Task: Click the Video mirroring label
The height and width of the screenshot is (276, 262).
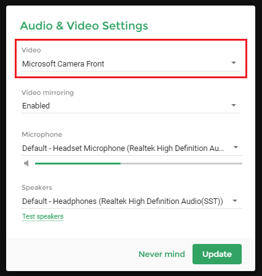Action: pyautogui.click(x=48, y=92)
